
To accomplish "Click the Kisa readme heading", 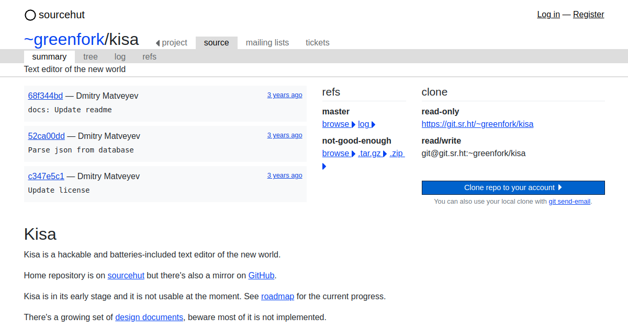I will coord(40,233).
